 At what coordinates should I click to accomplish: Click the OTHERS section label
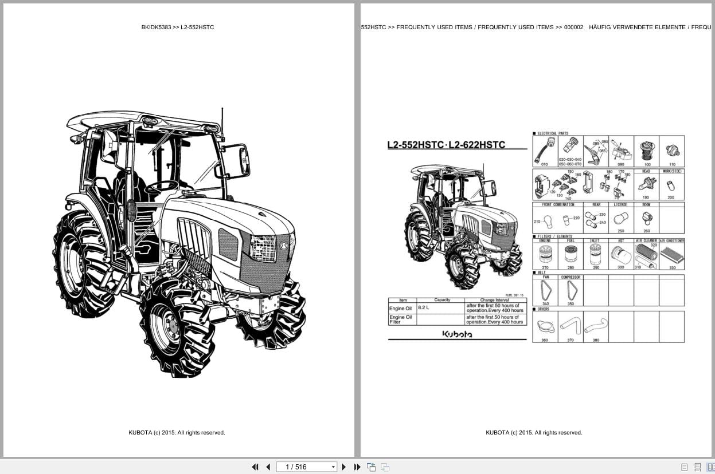click(x=541, y=309)
